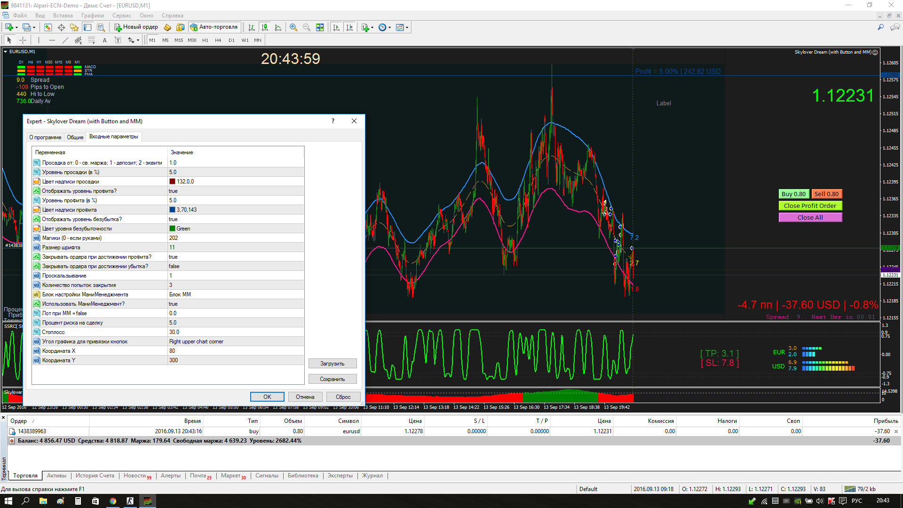903x508 pixels.
Task: Select the cursor pointer tool
Action: click(x=9, y=40)
